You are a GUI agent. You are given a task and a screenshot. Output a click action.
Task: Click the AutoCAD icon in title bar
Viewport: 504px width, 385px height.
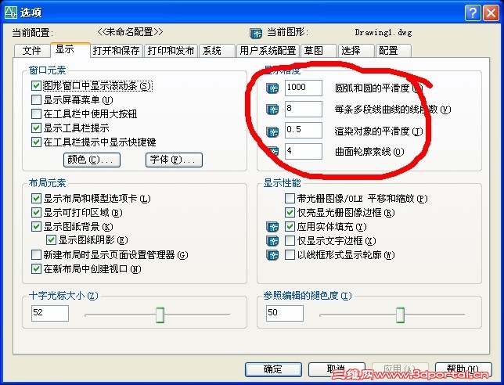[x=10, y=13]
